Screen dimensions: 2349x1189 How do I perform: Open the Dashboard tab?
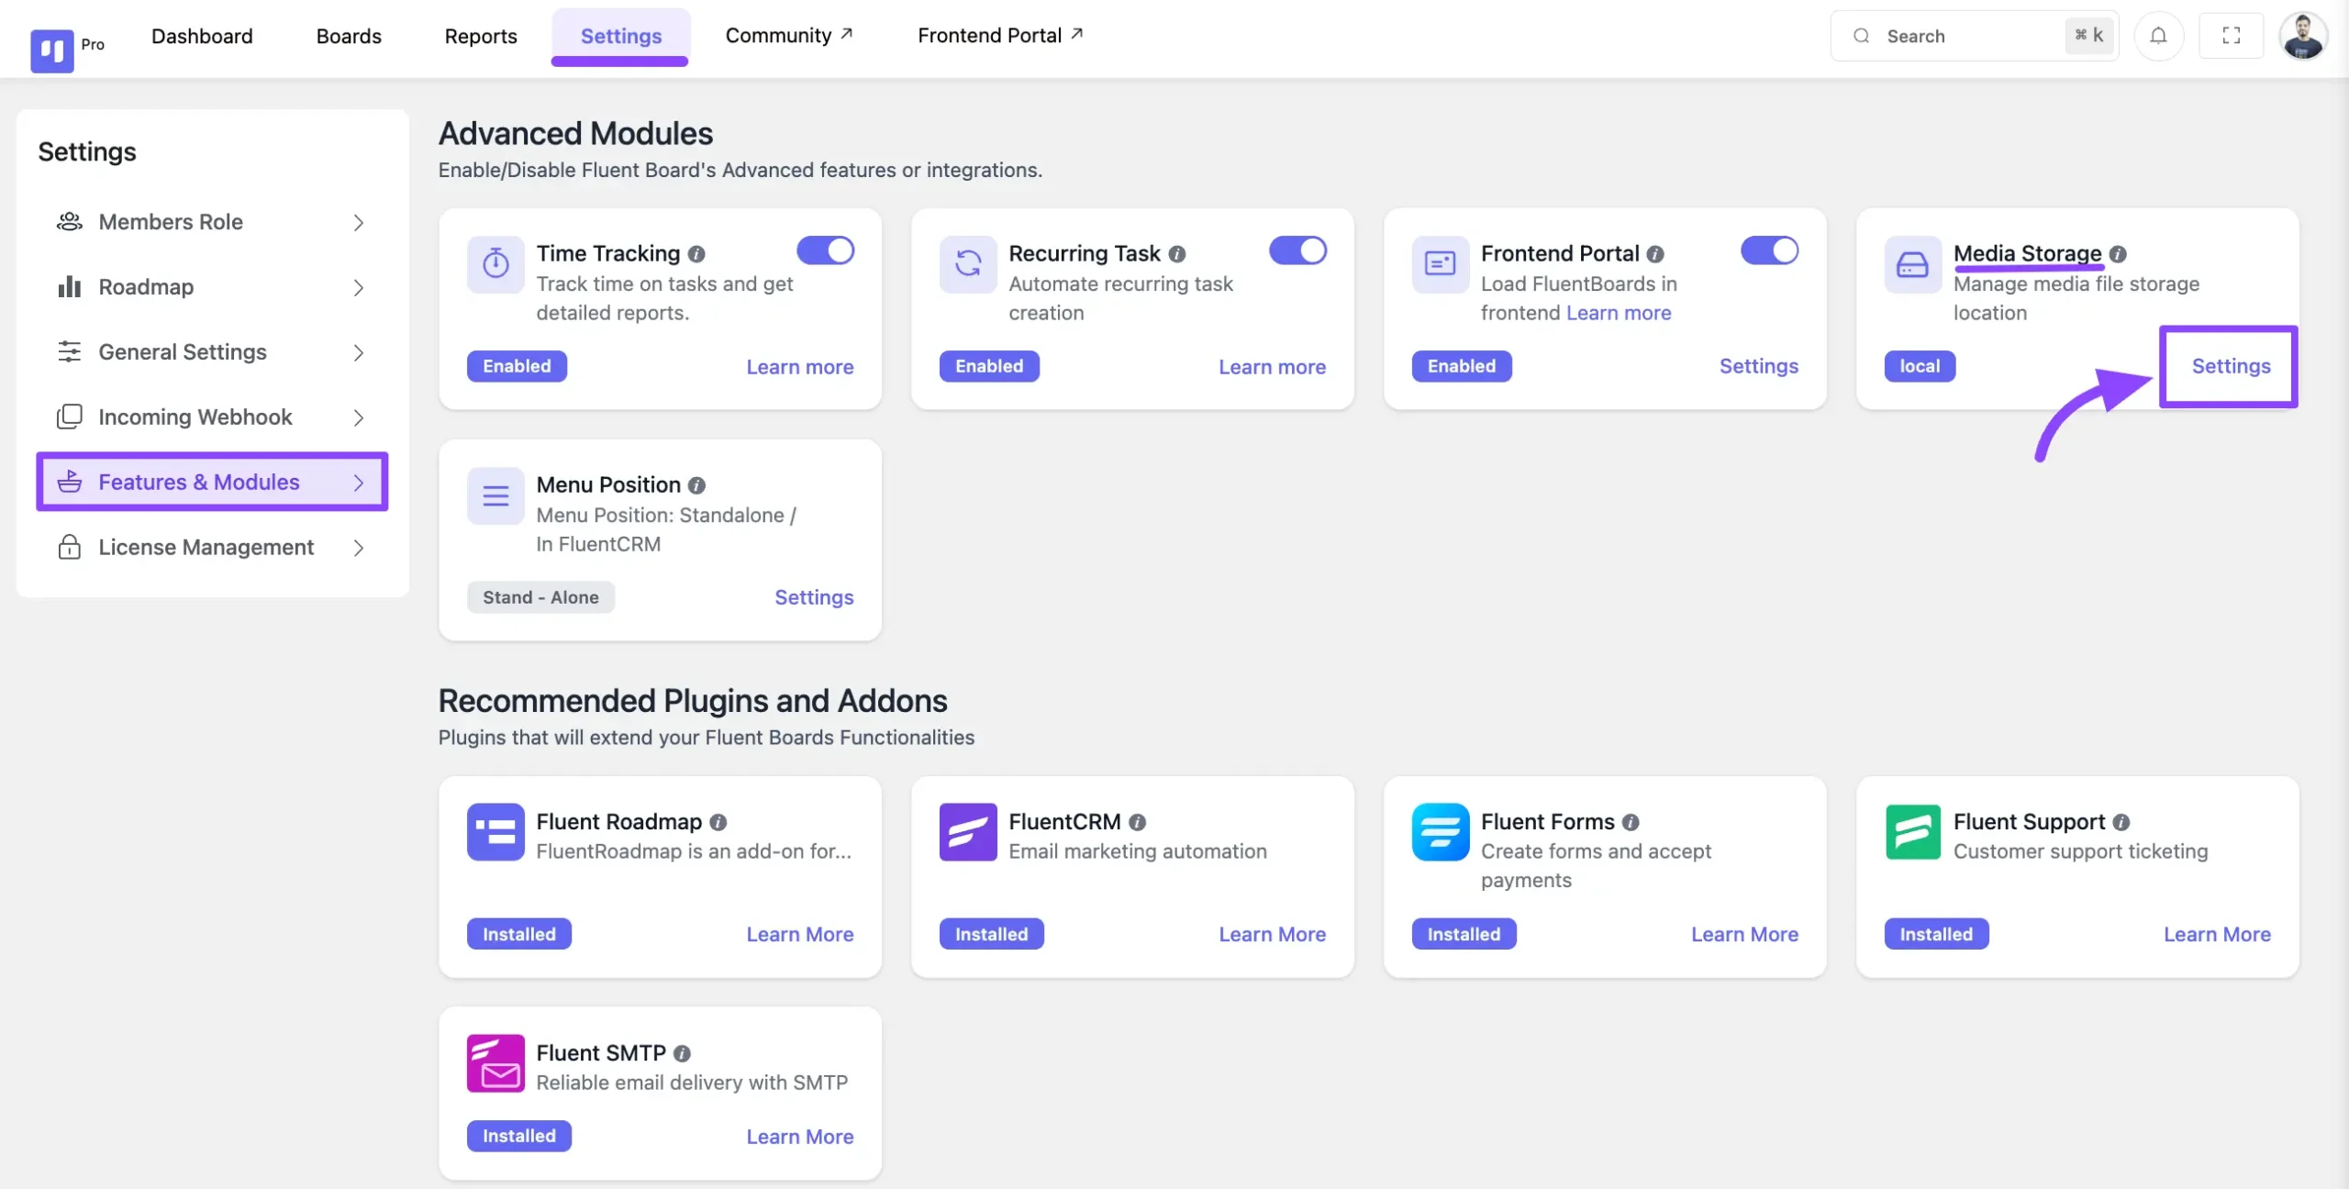click(202, 36)
